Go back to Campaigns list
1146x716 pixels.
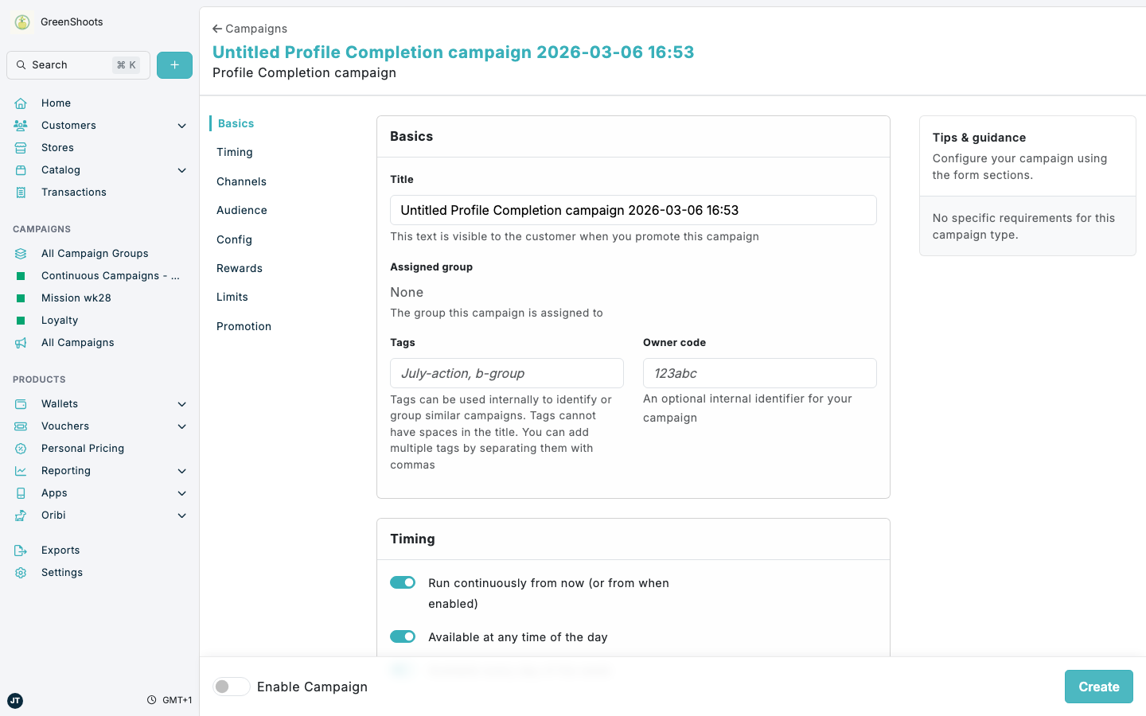point(249,29)
